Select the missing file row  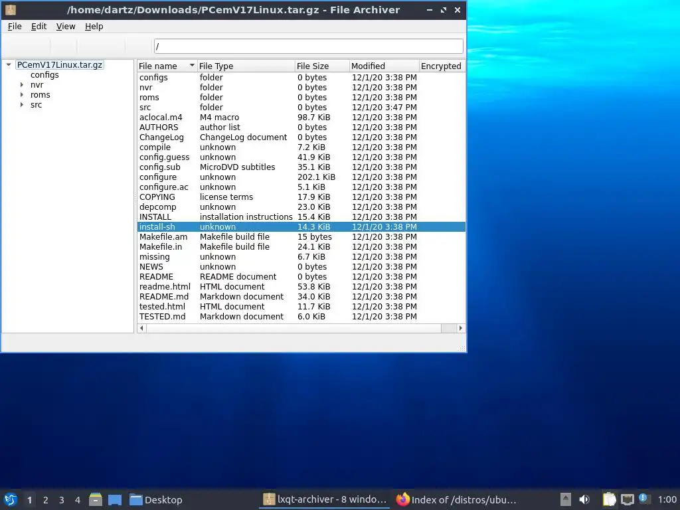(x=301, y=257)
